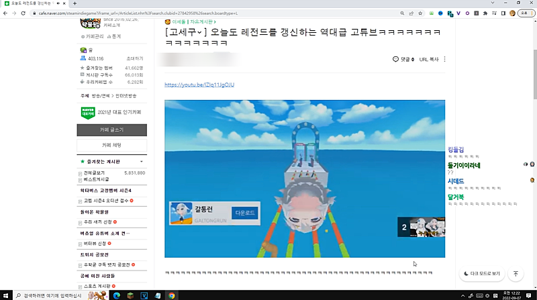Open the article's three-dot more options menu
The image size is (537, 300).
point(444,59)
